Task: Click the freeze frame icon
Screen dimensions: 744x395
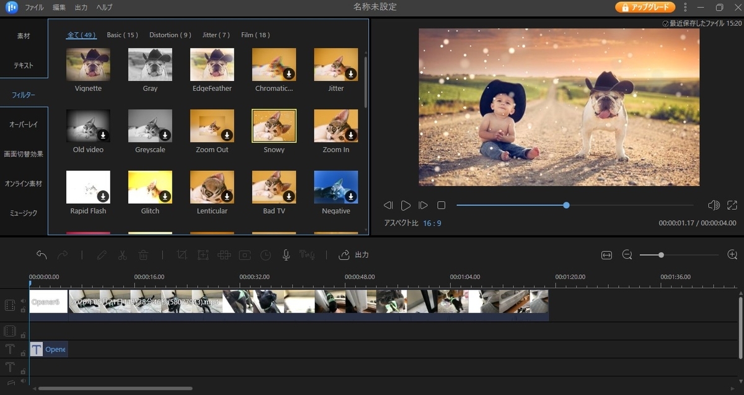Action: [245, 254]
